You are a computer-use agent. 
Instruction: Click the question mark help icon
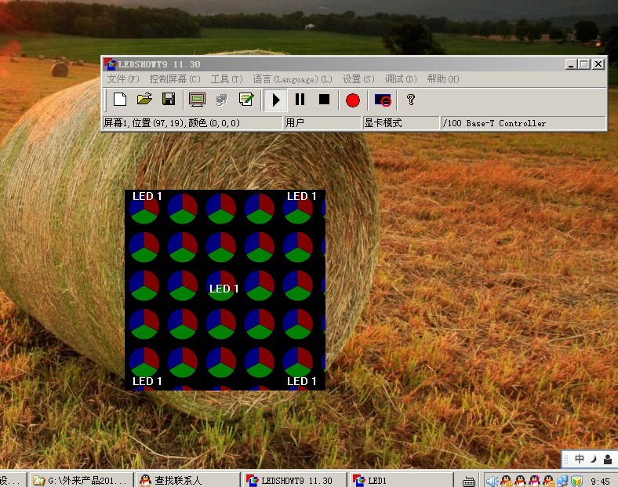pyautogui.click(x=410, y=100)
